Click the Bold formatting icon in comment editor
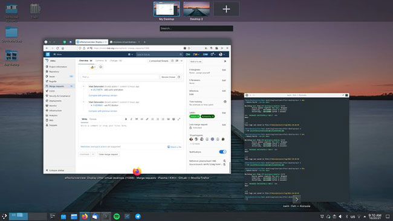This screenshot has width=393, height=221. pyautogui.click(x=126, y=119)
